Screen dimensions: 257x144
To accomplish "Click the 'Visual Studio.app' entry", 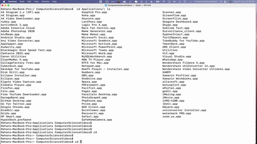I will point(177,56).
